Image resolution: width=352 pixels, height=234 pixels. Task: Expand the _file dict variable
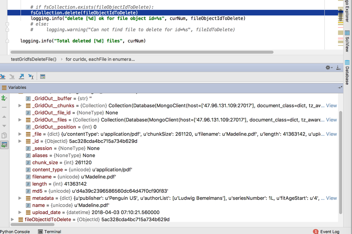(x=20, y=134)
